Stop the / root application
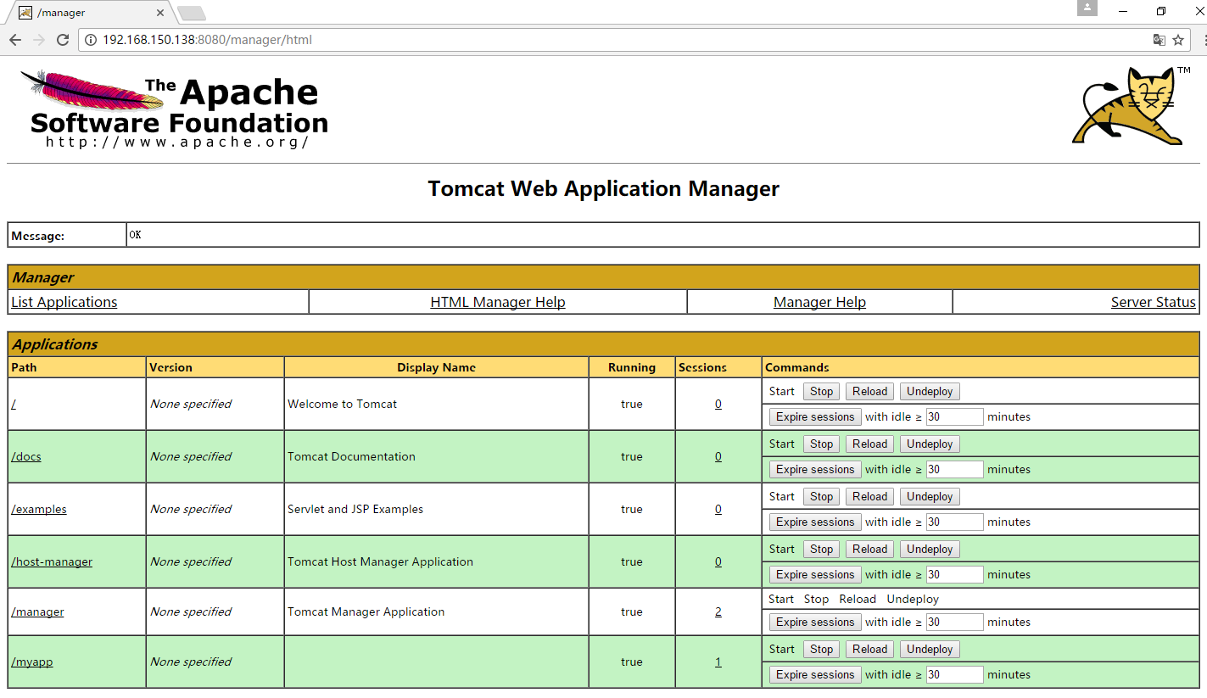 821,391
